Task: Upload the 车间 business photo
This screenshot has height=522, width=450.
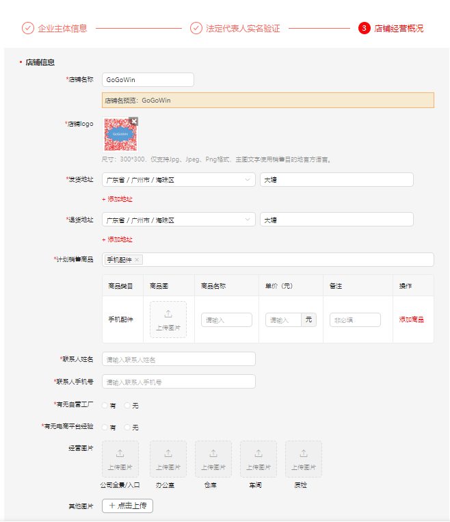Action: click(259, 459)
